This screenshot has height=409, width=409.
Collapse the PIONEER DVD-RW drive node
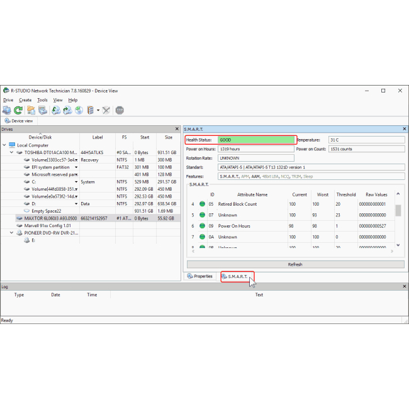(11, 232)
